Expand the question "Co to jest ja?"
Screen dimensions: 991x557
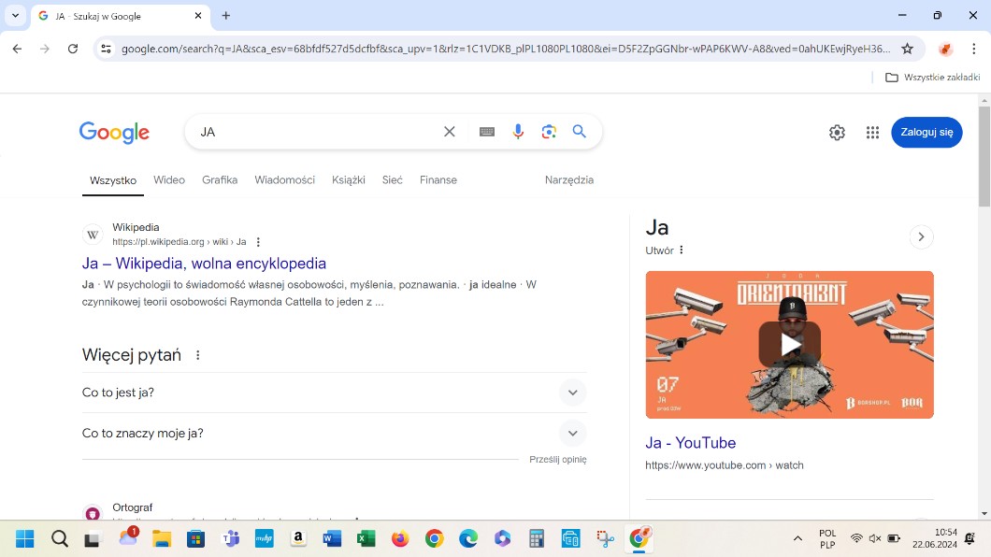pyautogui.click(x=572, y=393)
